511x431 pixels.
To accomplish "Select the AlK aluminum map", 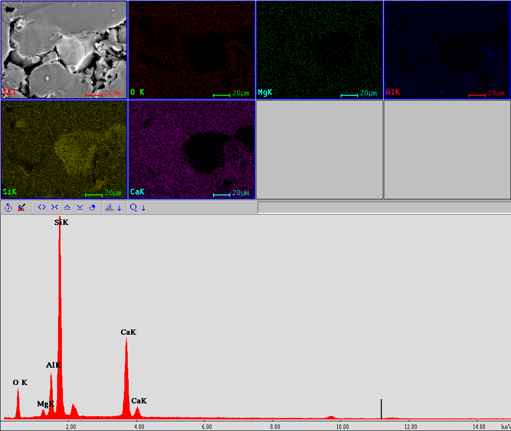I will pyautogui.click(x=447, y=50).
